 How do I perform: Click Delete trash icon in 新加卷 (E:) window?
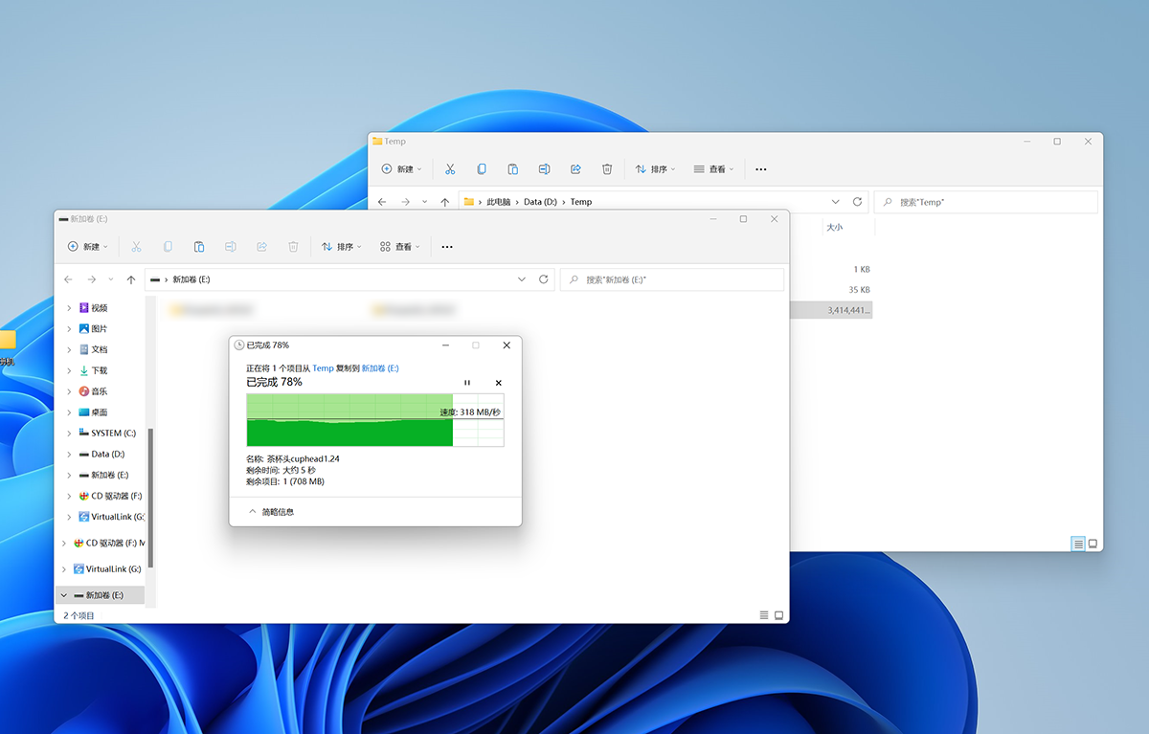[x=293, y=247]
